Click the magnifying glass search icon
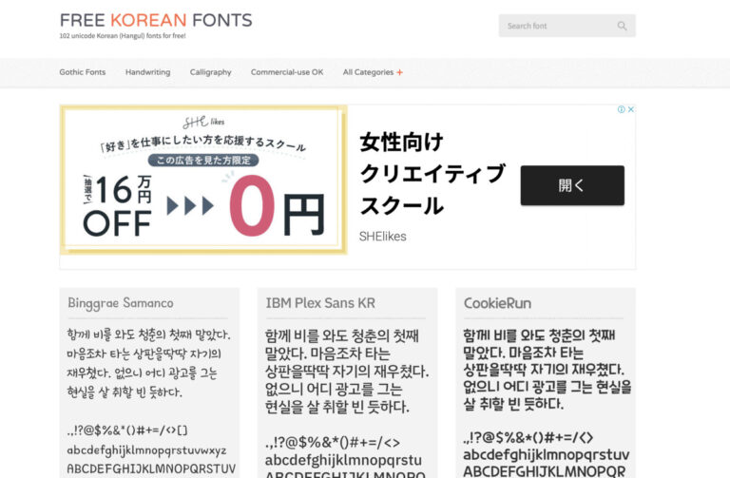Image resolution: width=730 pixels, height=478 pixels. [622, 26]
